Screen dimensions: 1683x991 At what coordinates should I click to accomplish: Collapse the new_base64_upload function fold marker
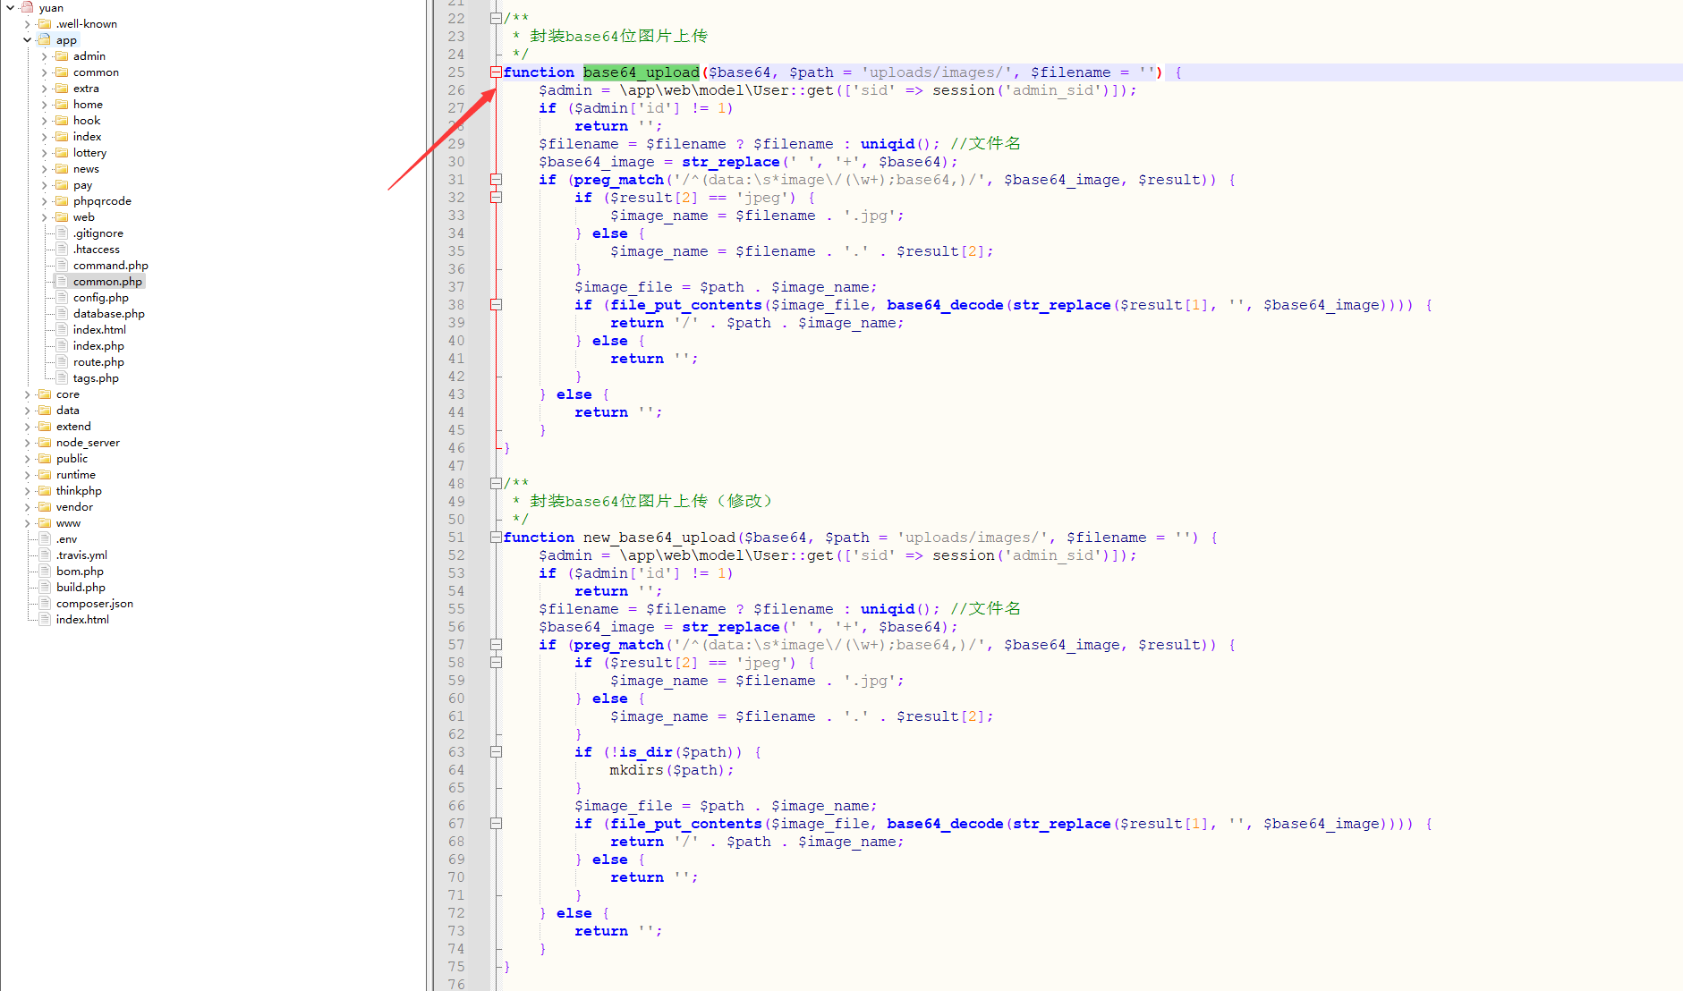click(x=496, y=538)
